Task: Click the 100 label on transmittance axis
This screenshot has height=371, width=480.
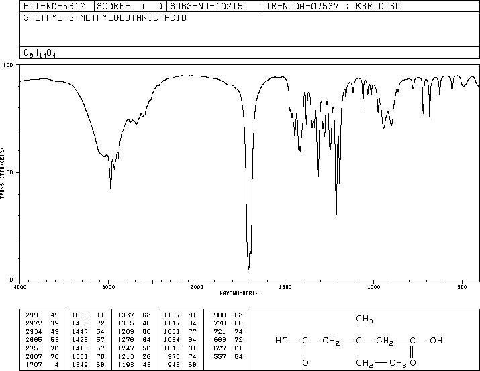Action: 9,65
